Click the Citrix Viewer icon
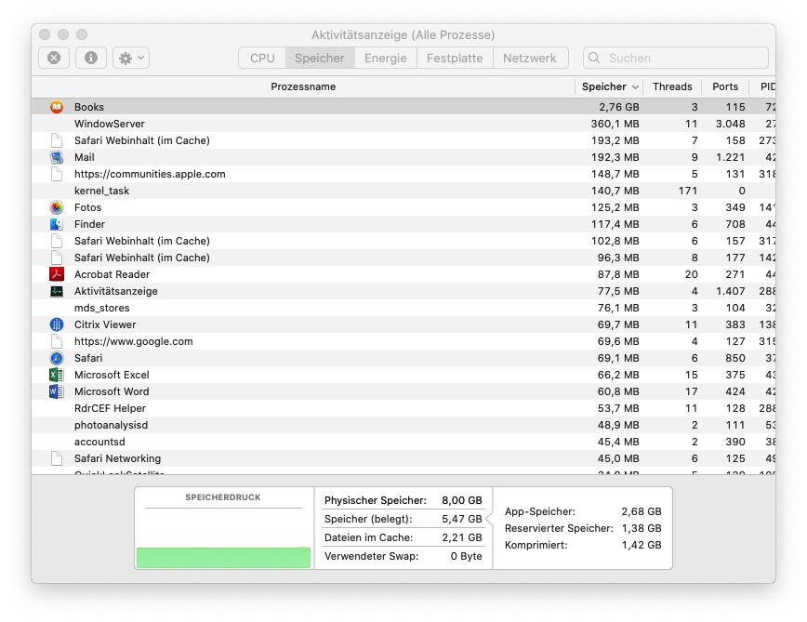The image size is (807, 622). tap(57, 324)
